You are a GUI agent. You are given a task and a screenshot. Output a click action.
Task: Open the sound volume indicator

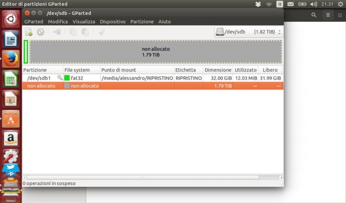click(314, 4)
